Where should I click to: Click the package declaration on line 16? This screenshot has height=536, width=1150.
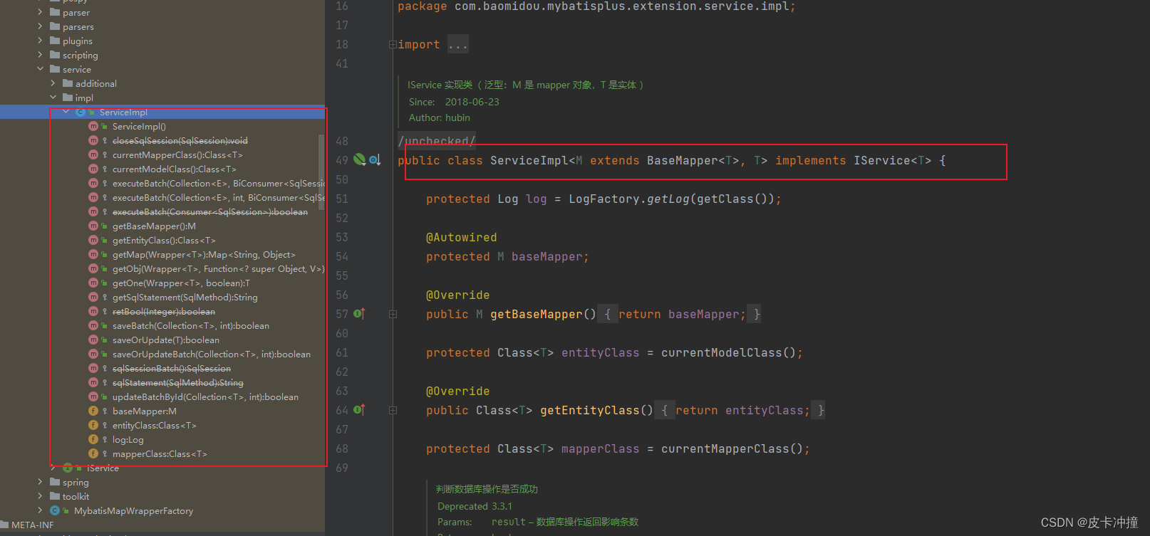(x=596, y=6)
